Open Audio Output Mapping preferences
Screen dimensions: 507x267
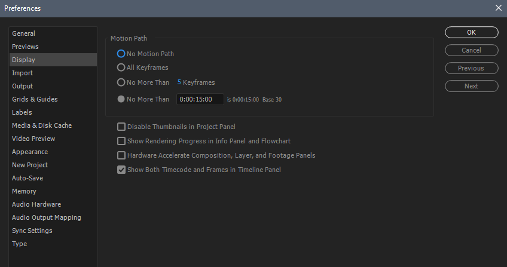point(47,217)
